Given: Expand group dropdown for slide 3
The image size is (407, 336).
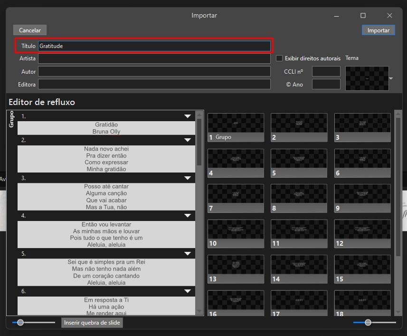Looking at the screenshot, I should coord(188,178).
